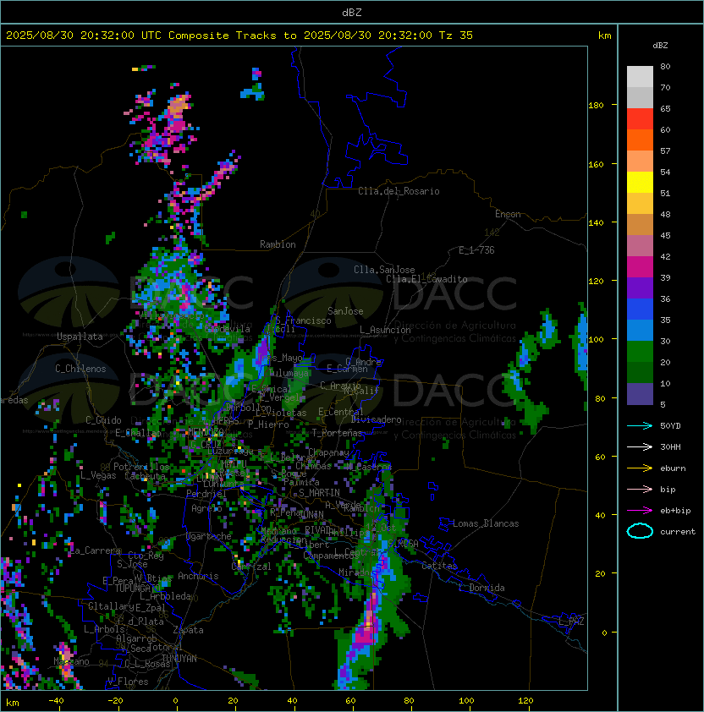This screenshot has height=712, width=704.
Task: Click the 'Lomas_Blancas' place label
Action: click(486, 523)
